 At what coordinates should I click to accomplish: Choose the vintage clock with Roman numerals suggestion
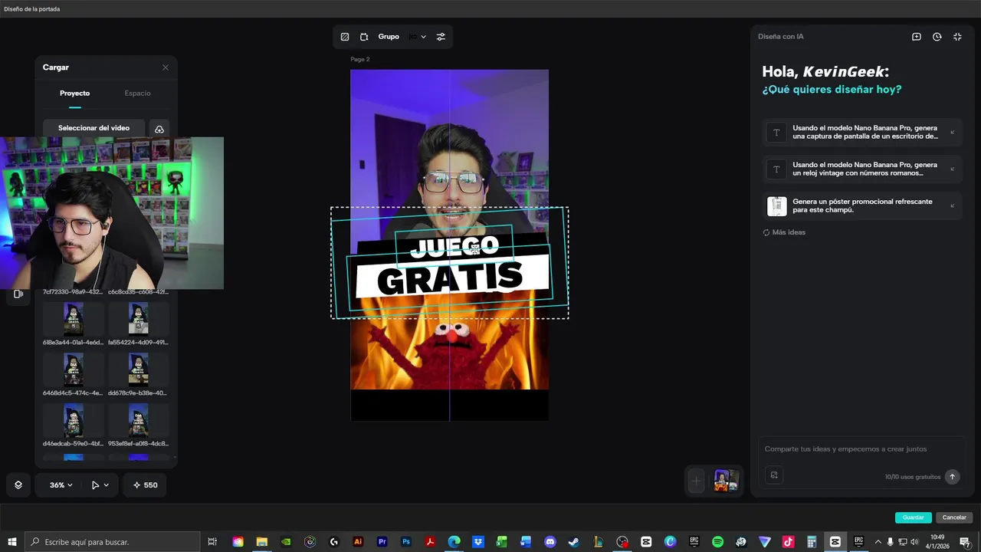pos(863,169)
